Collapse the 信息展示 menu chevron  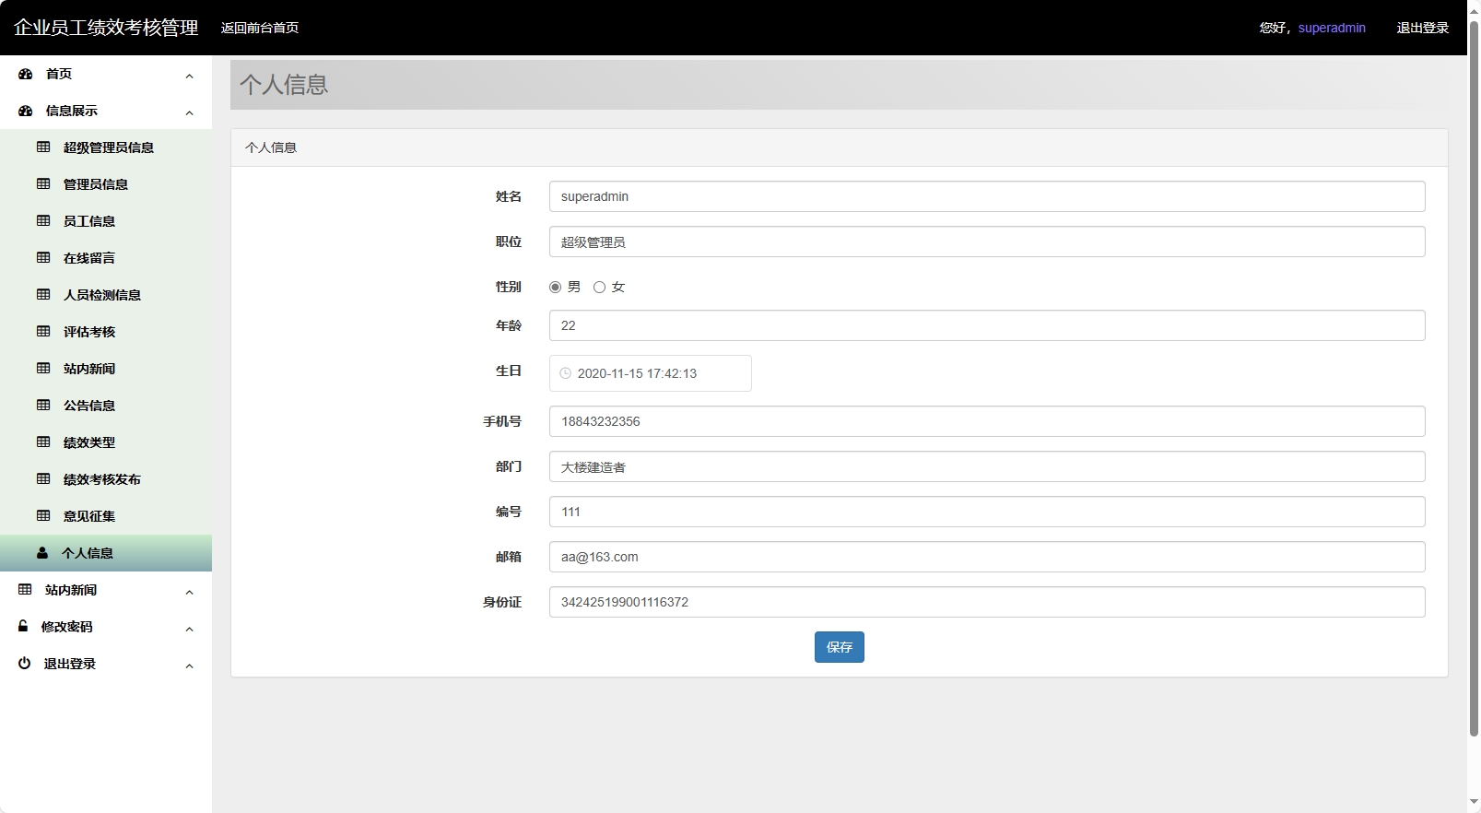coord(189,112)
